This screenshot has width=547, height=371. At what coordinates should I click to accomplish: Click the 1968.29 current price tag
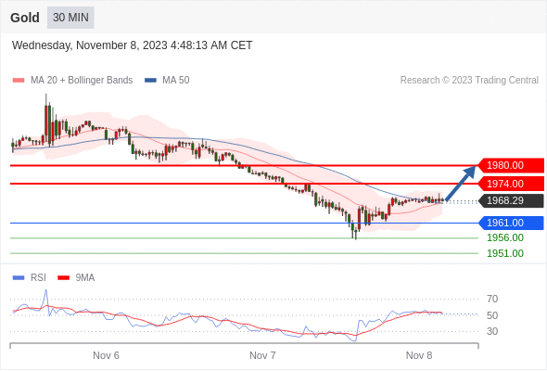[x=511, y=200]
